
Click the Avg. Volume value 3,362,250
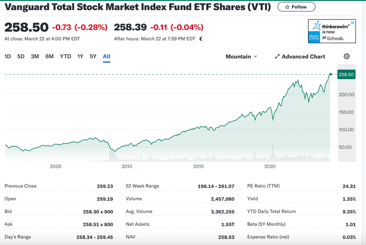tap(223, 212)
